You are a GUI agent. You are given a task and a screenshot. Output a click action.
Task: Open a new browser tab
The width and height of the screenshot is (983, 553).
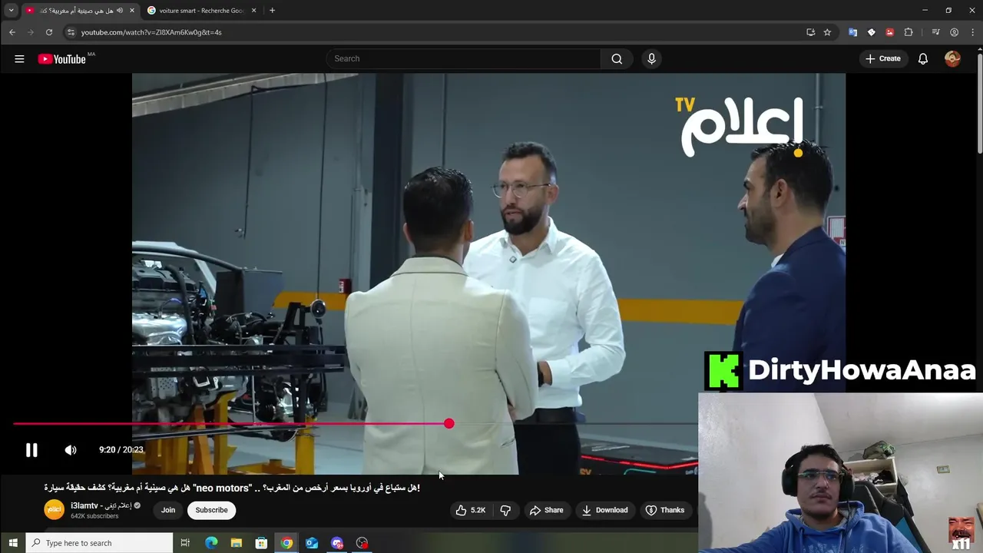pyautogui.click(x=272, y=11)
